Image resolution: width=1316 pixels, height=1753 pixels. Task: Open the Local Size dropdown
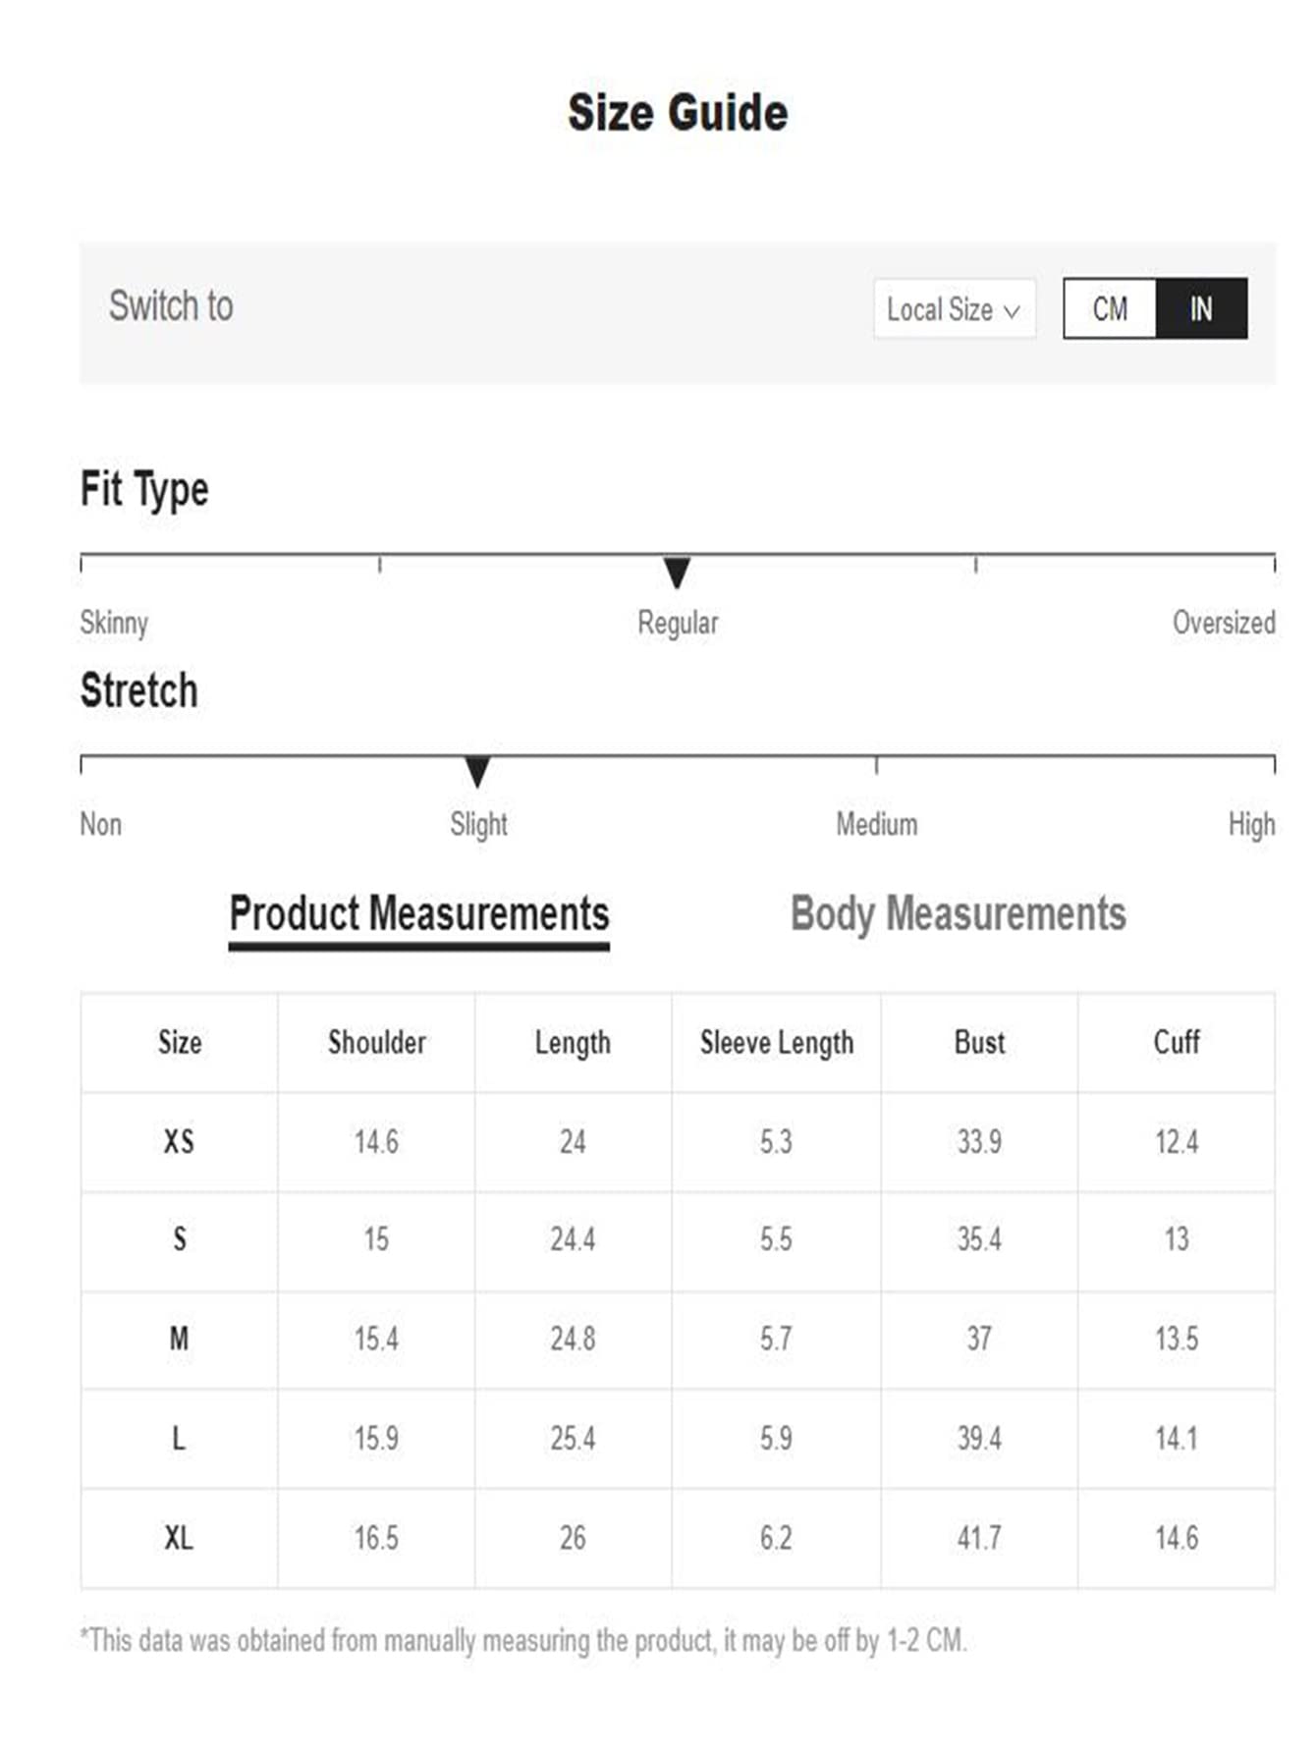tap(954, 309)
